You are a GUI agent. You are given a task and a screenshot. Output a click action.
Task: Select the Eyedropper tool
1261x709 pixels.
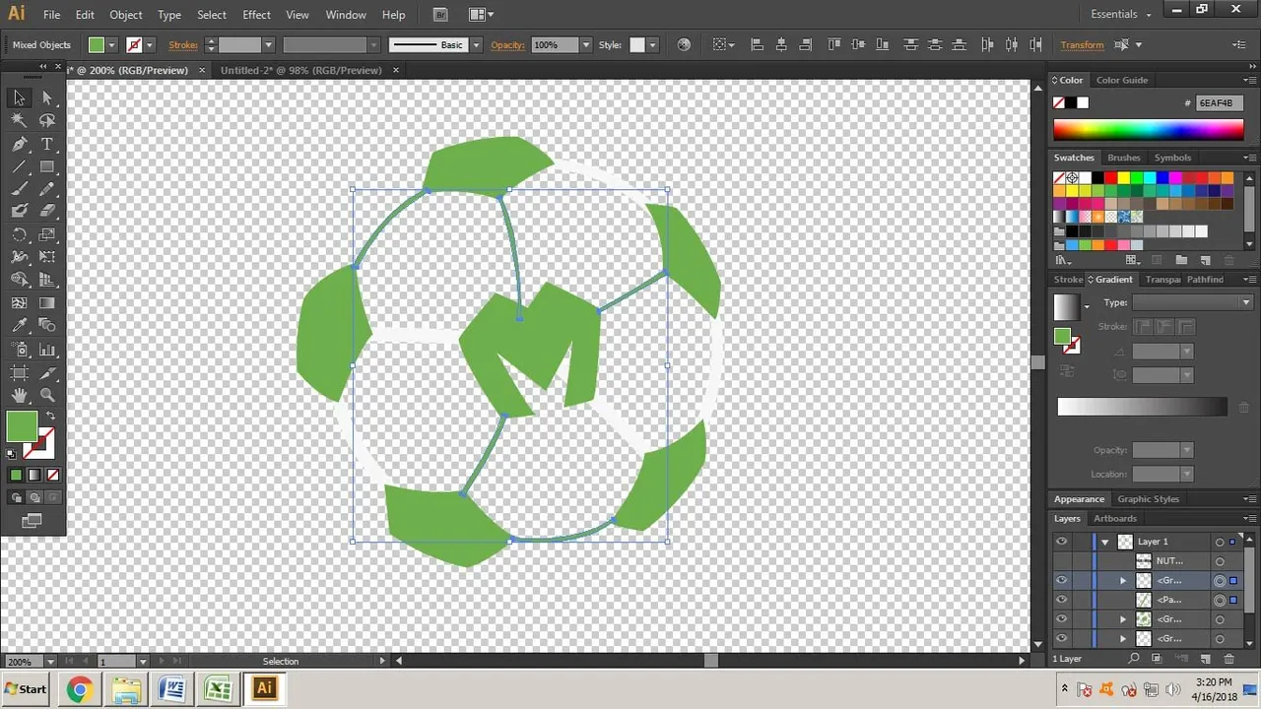(19, 326)
